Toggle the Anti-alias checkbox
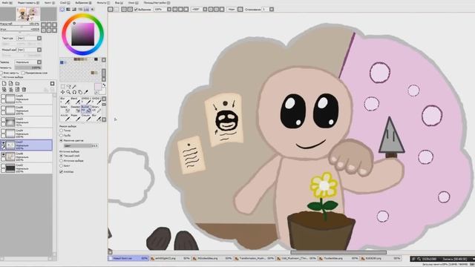 (62, 171)
